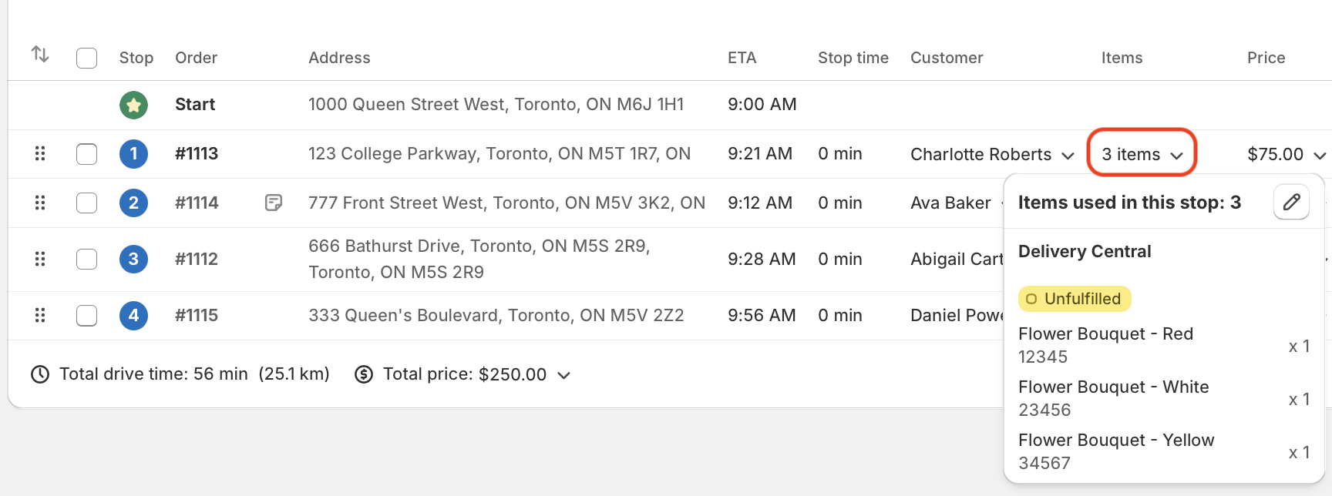Click the green Start star icon
The height and width of the screenshot is (496, 1332).
(133, 105)
